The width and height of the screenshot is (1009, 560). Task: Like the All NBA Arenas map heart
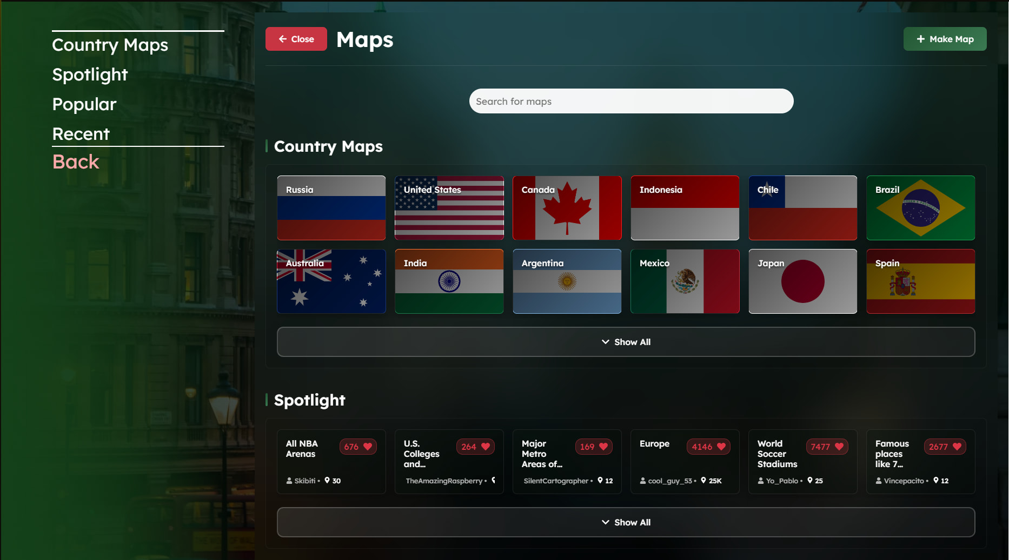point(368,447)
